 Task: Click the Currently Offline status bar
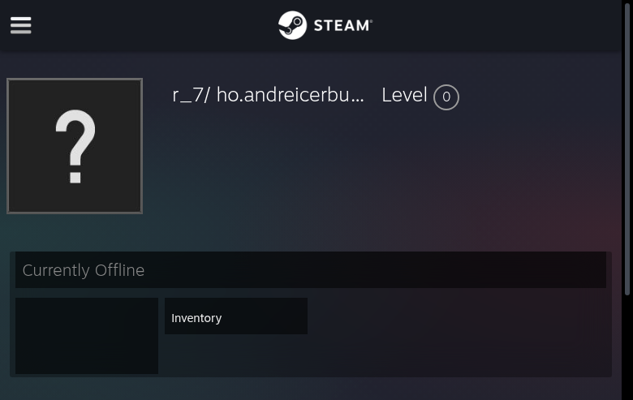pyautogui.click(x=311, y=270)
